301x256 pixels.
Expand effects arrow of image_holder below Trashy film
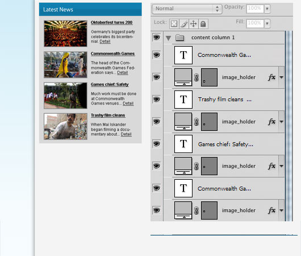282,122
